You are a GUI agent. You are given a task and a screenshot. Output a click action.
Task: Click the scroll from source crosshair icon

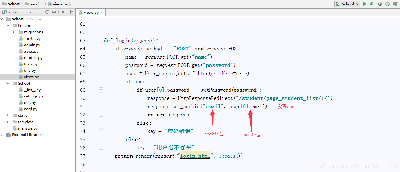[x=47, y=12]
